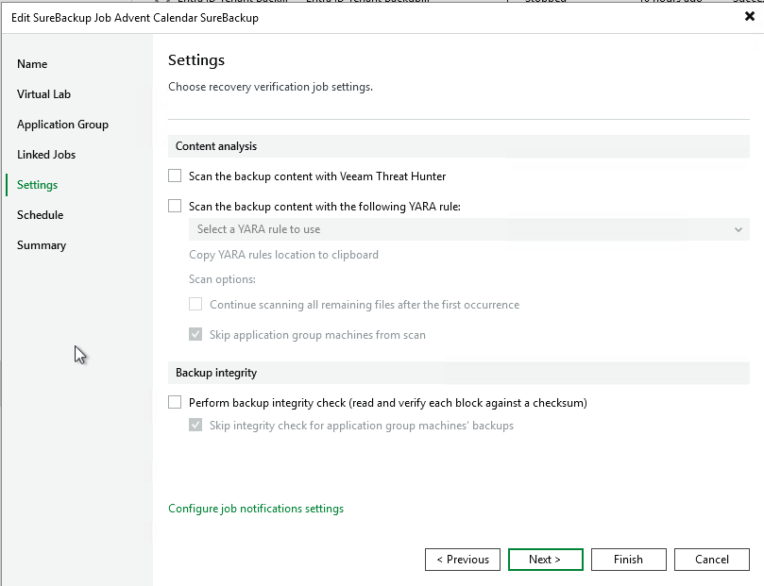The width and height of the screenshot is (764, 586).
Task: Expand the Select a YARA rule dropdown
Action: (468, 229)
